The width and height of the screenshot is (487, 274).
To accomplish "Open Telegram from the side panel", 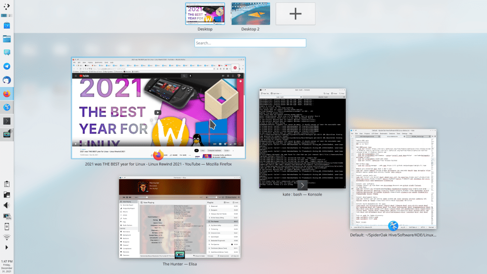I will (x=7, y=66).
